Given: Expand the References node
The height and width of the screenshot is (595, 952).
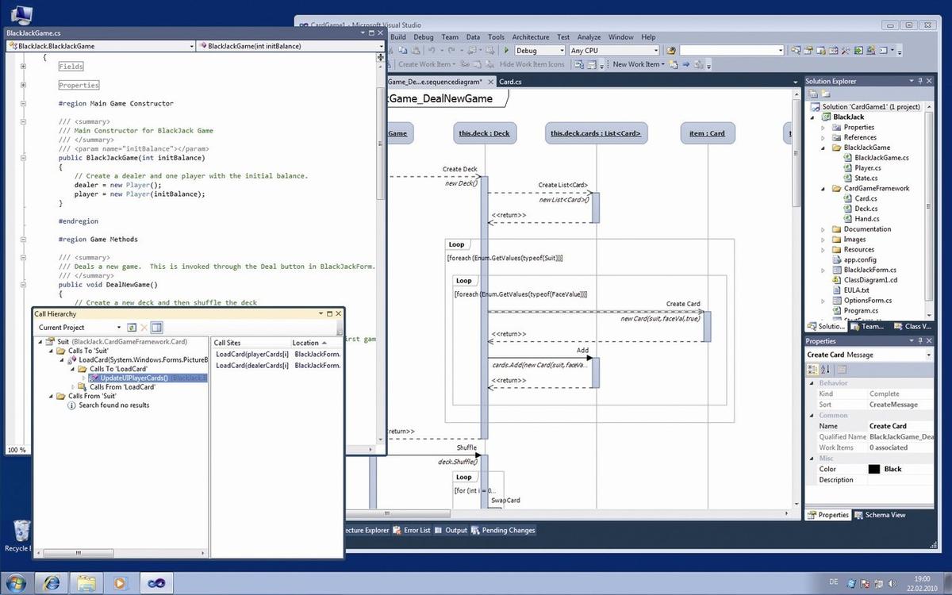Looking at the screenshot, I should pos(823,137).
